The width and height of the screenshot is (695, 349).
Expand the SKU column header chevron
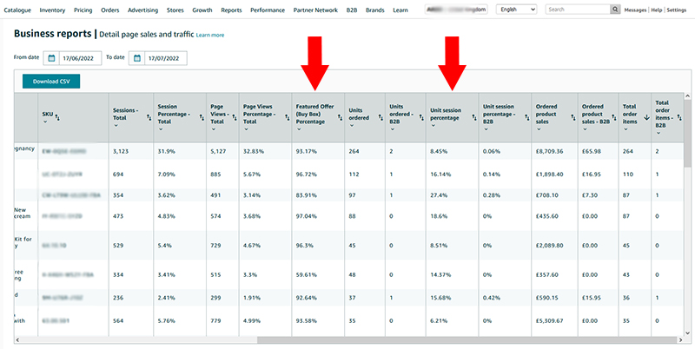click(x=45, y=122)
